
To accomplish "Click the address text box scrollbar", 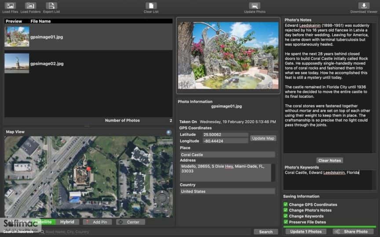I will 273,172.
